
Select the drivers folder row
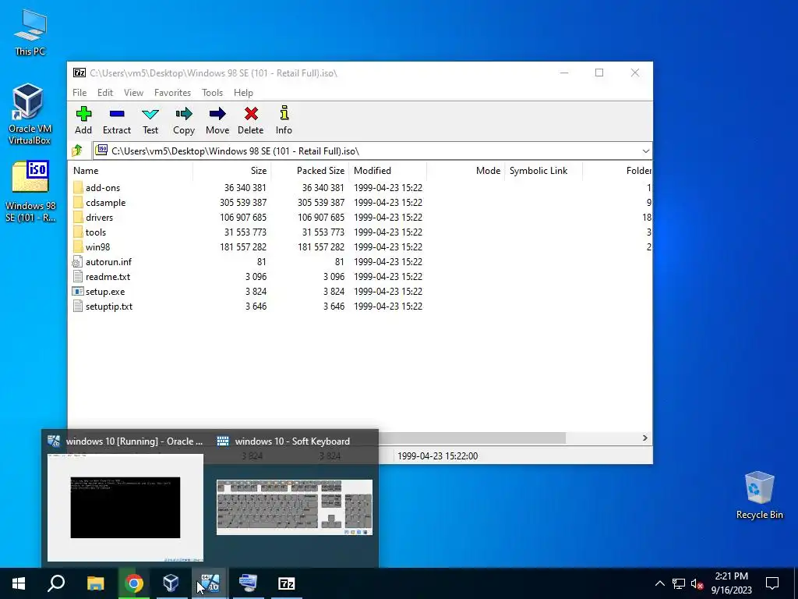click(360, 218)
